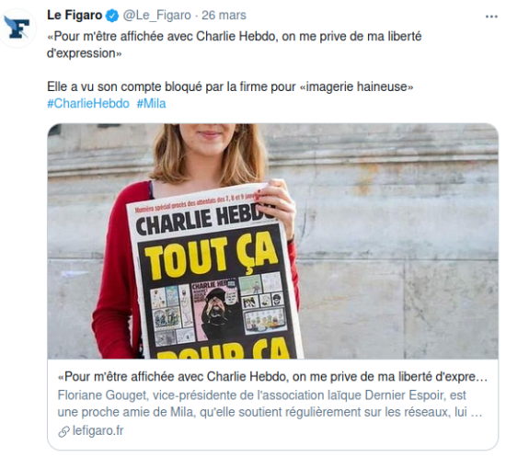This screenshot has width=506, height=457.
Task: Click the 'Elle a vu son compte bloqué' line
Action: tap(230, 86)
